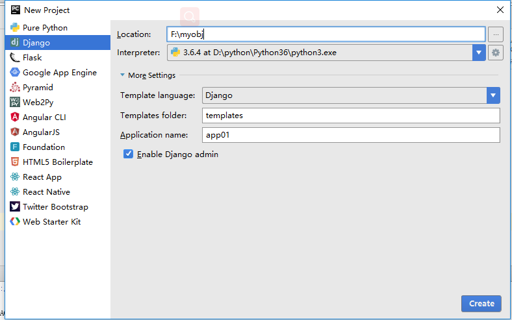
Task: Select the Pure Python project icon
Action: point(15,28)
